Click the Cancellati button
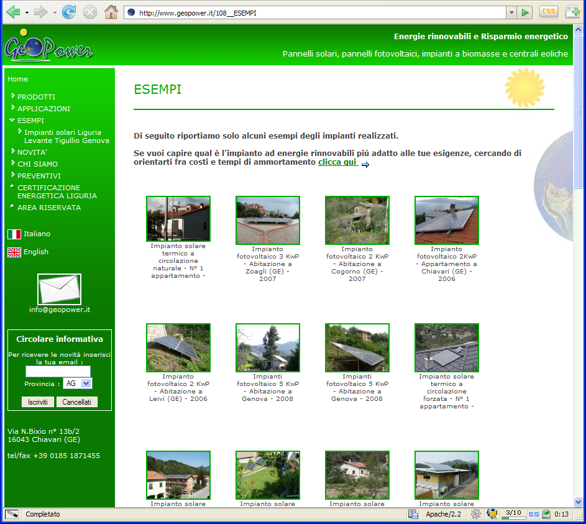This screenshot has height=524, width=586. (76, 402)
